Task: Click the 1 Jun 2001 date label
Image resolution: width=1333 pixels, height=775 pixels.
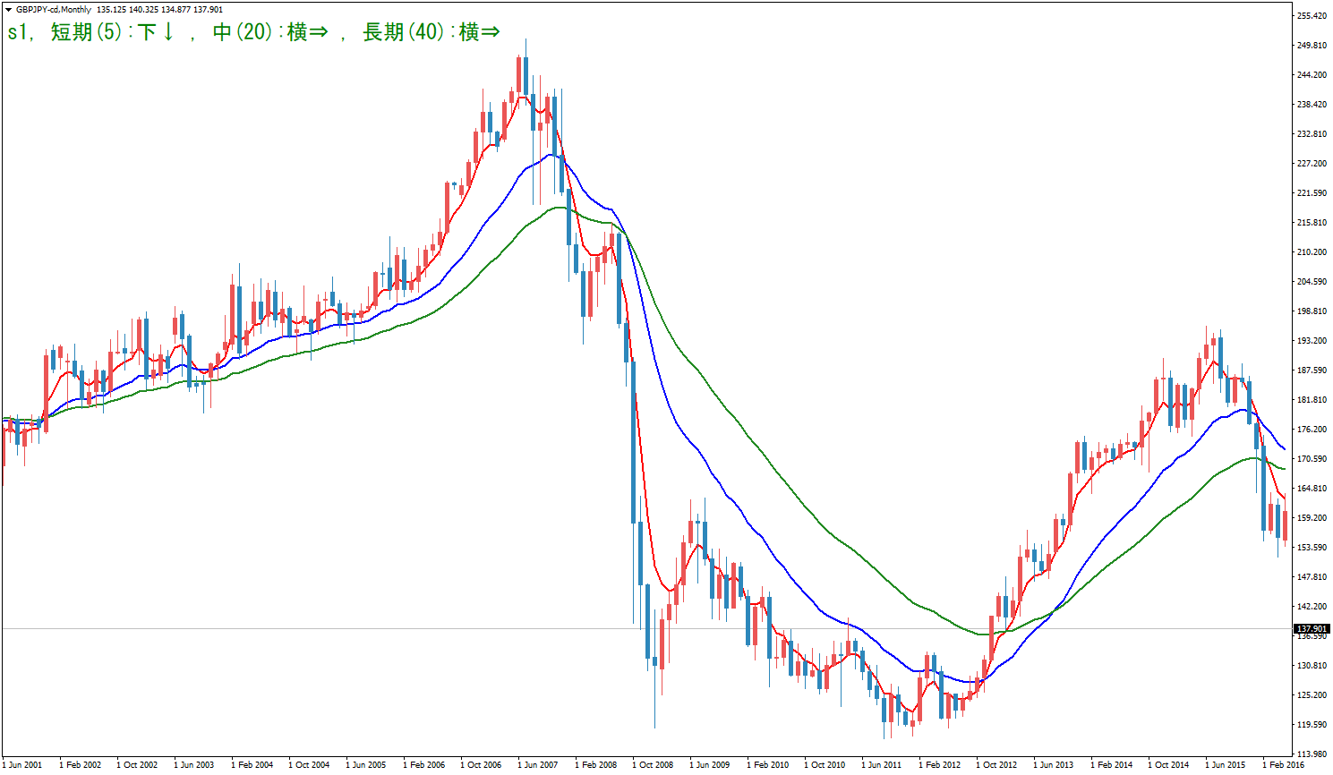Action: point(22,765)
